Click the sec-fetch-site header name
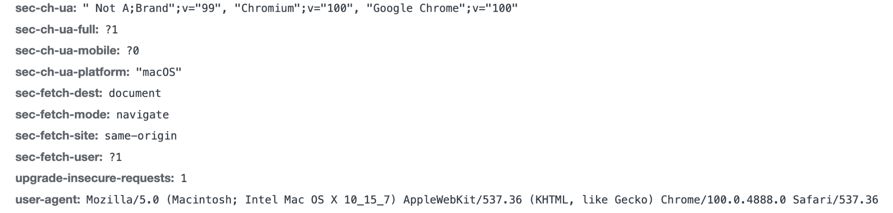893x213 pixels. [57, 136]
